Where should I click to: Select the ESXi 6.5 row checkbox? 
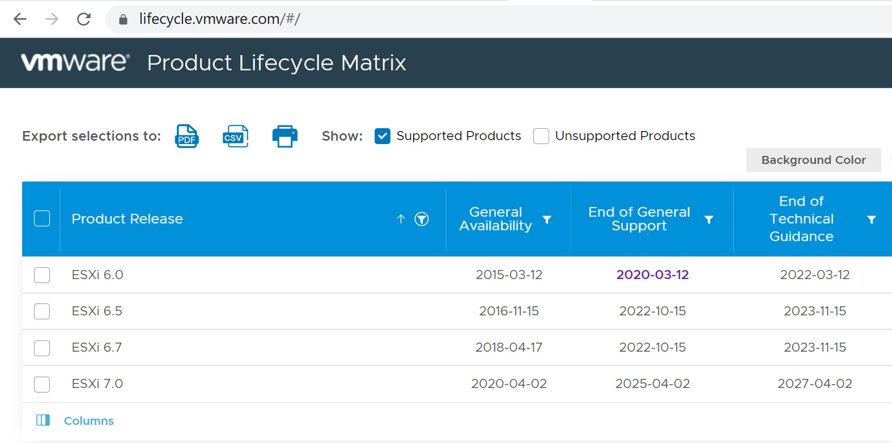[x=42, y=311]
